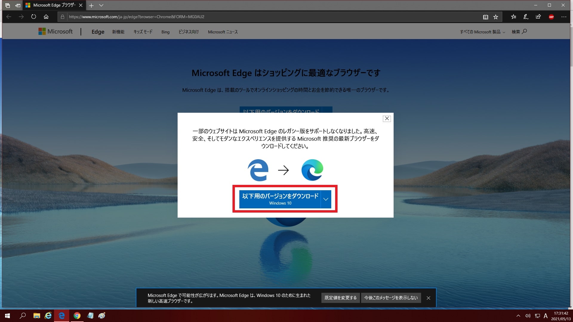
Task: Close the legacy Edge dialog
Action: click(x=387, y=118)
